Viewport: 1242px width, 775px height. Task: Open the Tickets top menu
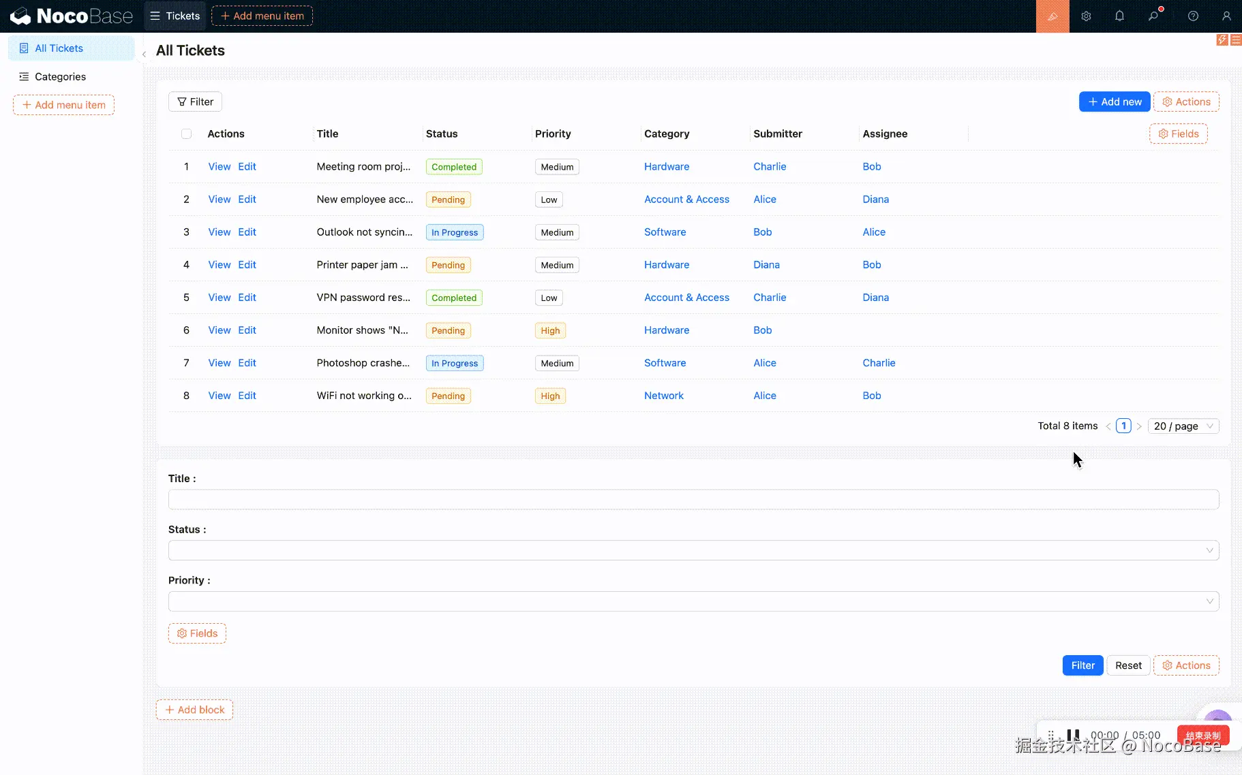pyautogui.click(x=175, y=16)
